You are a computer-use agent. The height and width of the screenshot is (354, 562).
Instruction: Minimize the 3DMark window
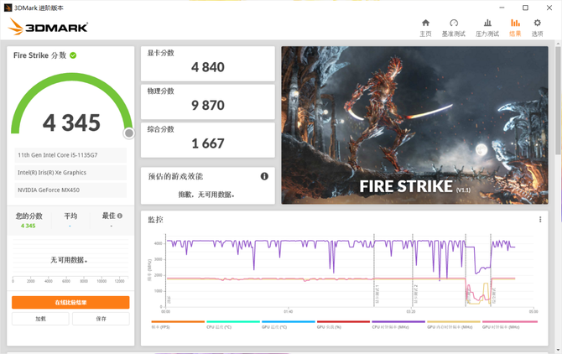(x=502, y=8)
